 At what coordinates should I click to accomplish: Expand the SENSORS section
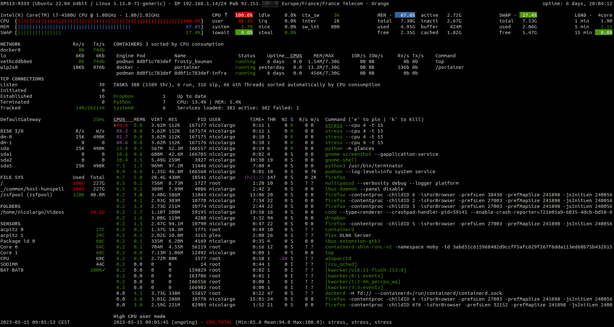click(x=11, y=224)
